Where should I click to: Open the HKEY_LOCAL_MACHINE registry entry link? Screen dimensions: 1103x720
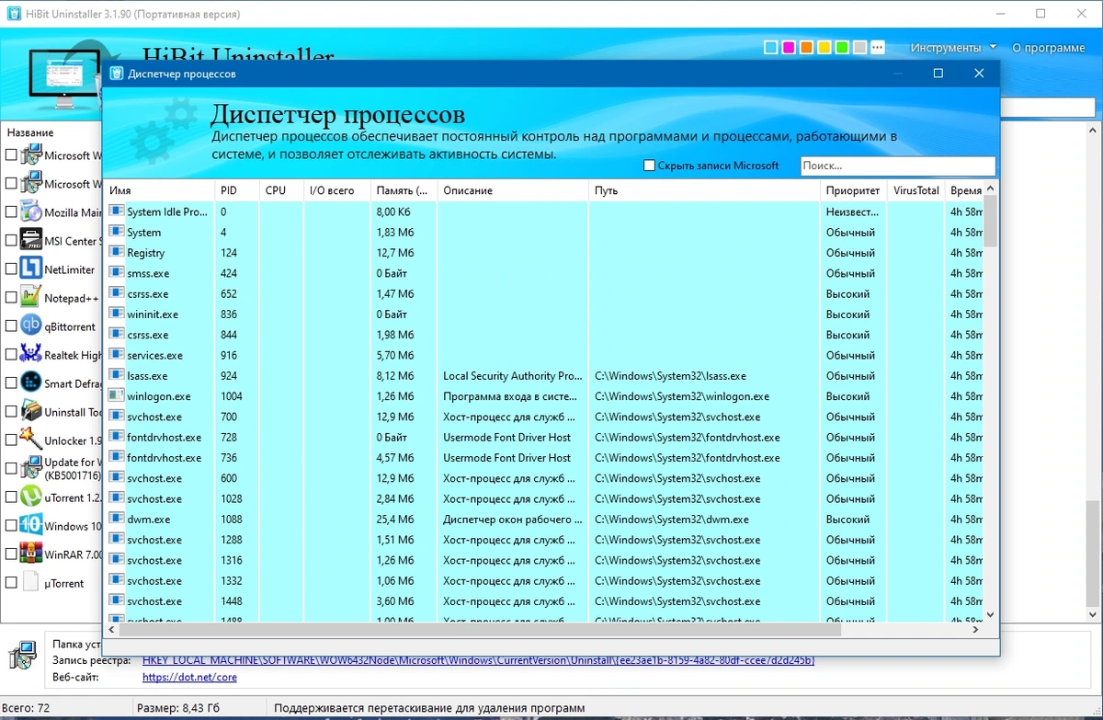pyautogui.click(x=478, y=660)
